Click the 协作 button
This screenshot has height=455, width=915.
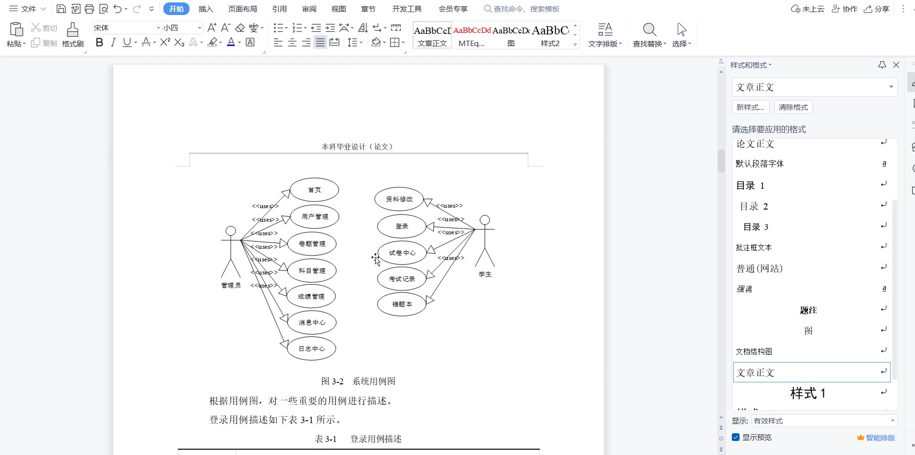[845, 9]
